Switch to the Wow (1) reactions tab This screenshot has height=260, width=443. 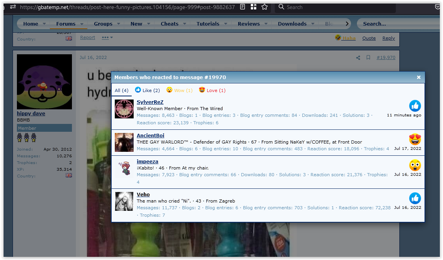179,90
